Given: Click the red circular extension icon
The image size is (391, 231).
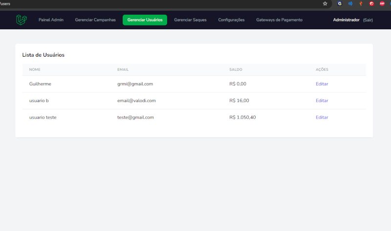Looking at the screenshot, I should (371, 3).
